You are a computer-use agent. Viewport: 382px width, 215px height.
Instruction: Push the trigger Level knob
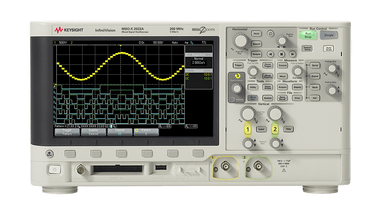point(253,71)
